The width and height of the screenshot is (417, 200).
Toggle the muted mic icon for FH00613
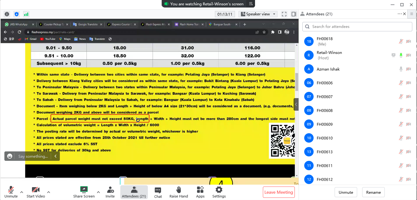[401, 152]
